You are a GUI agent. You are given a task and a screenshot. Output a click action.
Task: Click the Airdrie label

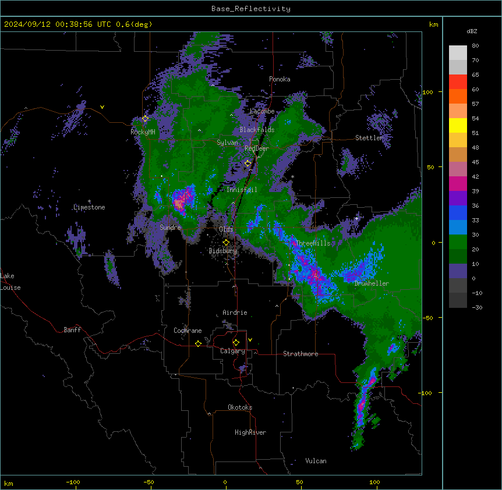[x=235, y=313]
